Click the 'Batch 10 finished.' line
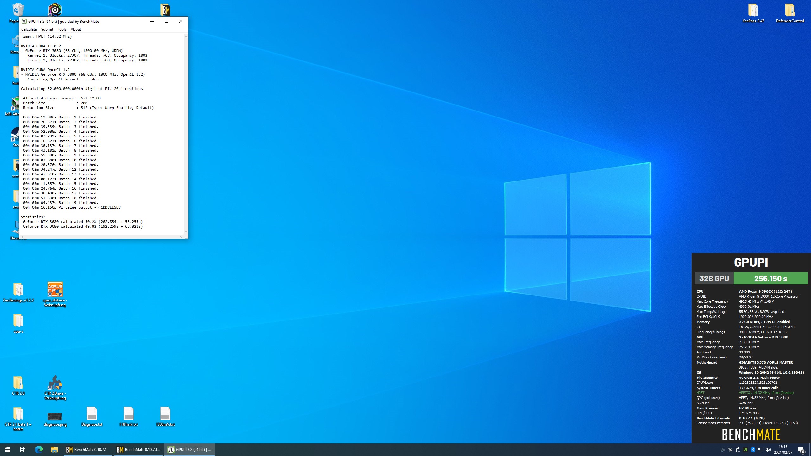Image resolution: width=811 pixels, height=456 pixels. coord(61,160)
